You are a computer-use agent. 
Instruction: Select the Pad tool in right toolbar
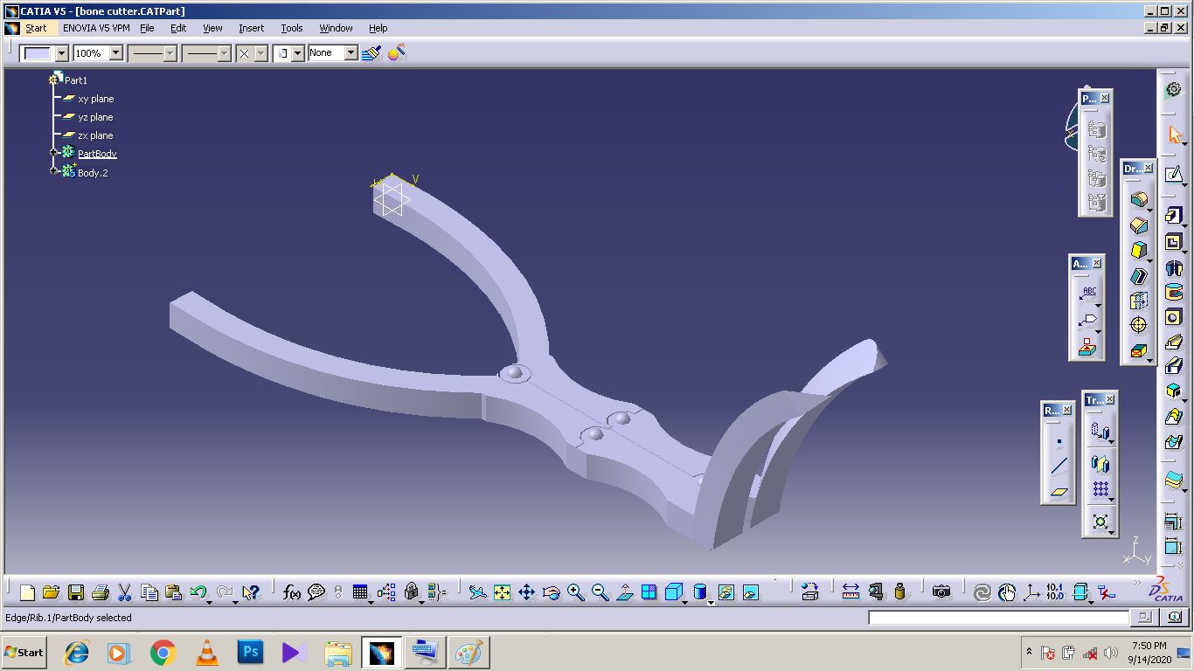tap(1173, 215)
